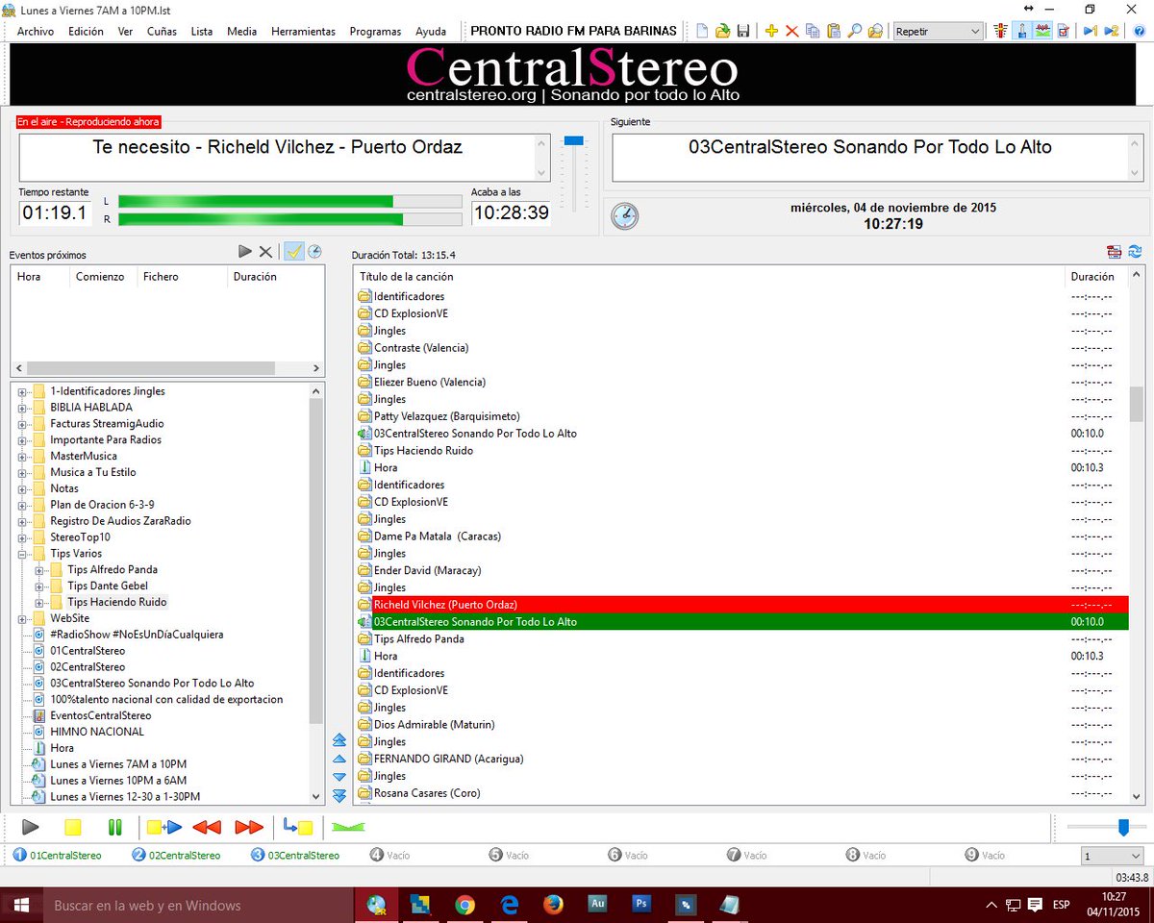Refresh the playlist with blue arrows icon

[1136, 252]
